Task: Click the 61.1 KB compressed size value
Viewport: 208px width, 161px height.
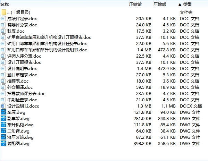Action: (x=168, y=137)
